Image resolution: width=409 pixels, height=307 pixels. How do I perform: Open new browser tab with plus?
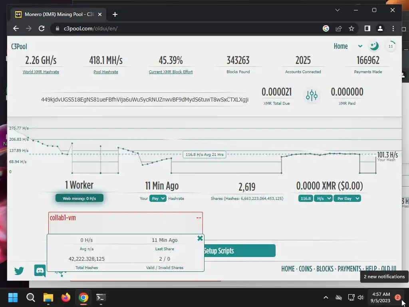[115, 14]
